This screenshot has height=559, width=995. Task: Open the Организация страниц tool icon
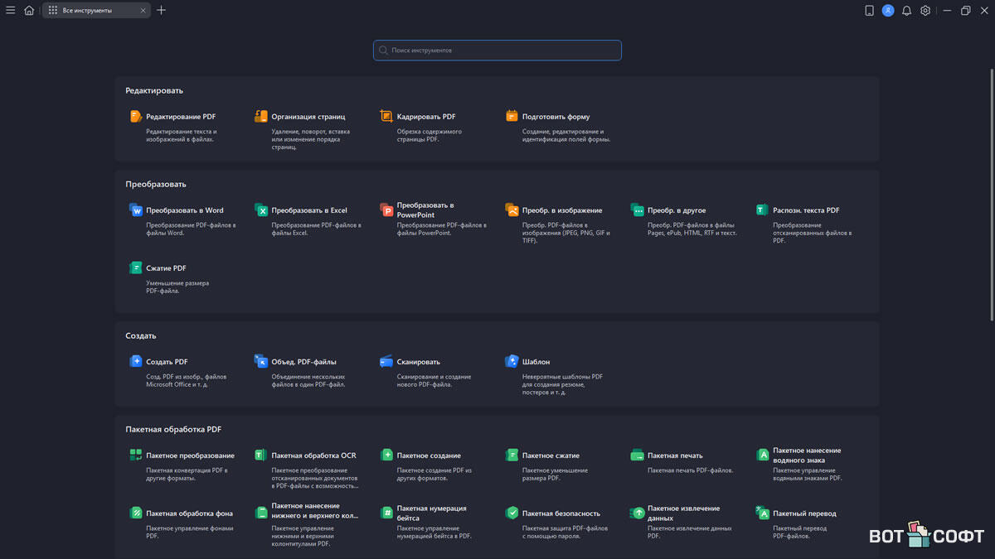(261, 117)
